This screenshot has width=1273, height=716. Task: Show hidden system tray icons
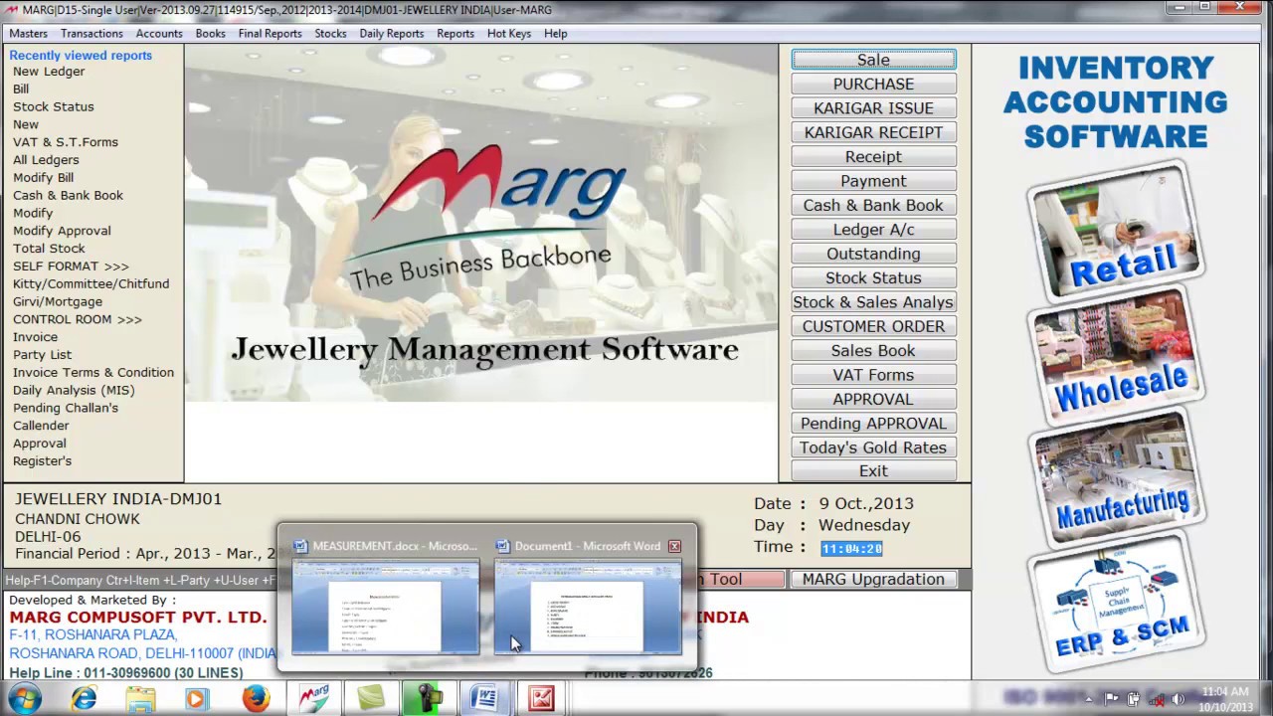[1089, 699]
